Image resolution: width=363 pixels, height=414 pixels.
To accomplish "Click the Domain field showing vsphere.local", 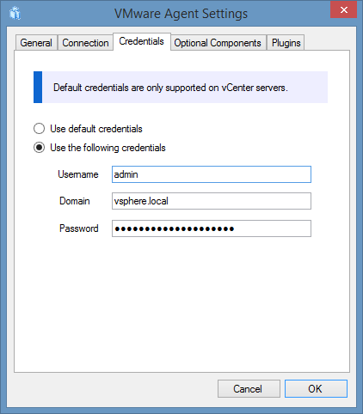I will coord(212,201).
